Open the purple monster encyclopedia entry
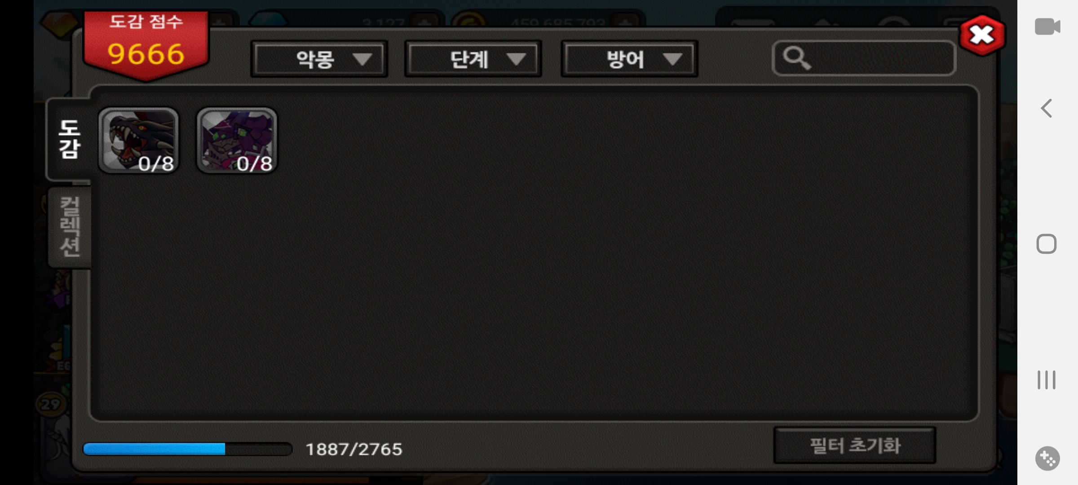Screen dimensions: 1078x485 (237, 140)
